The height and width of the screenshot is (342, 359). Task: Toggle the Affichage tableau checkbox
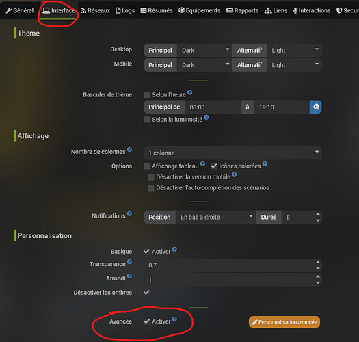[x=147, y=166]
